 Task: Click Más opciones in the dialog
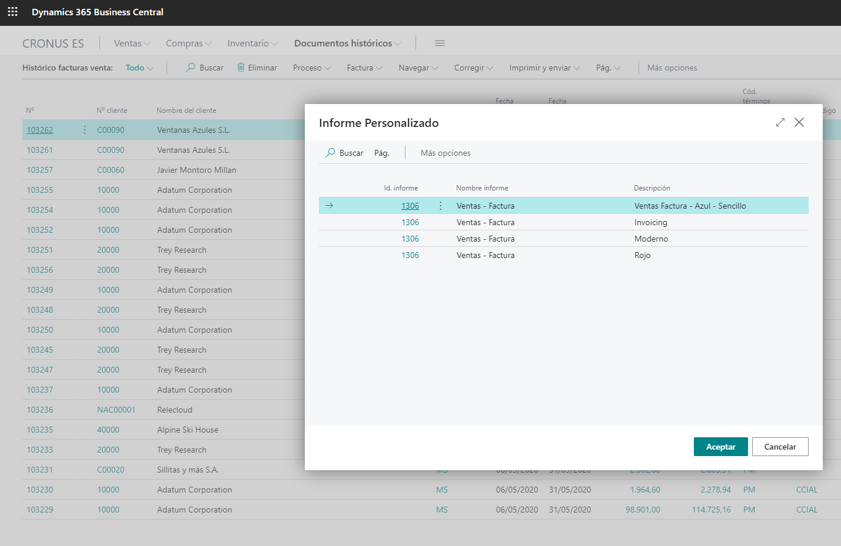pyautogui.click(x=446, y=153)
